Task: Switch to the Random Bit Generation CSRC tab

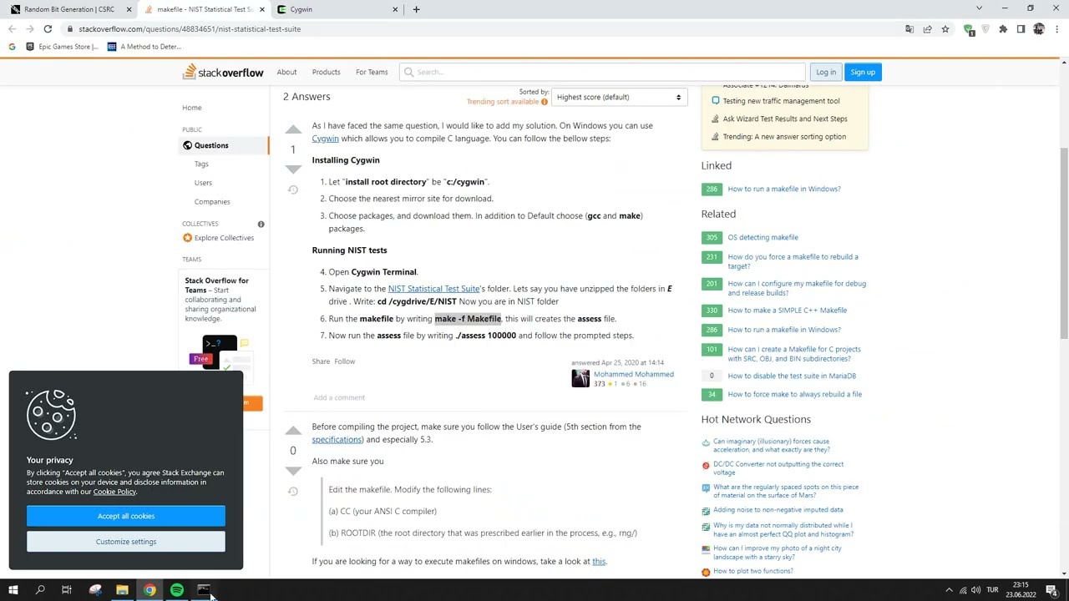Action: [x=69, y=9]
